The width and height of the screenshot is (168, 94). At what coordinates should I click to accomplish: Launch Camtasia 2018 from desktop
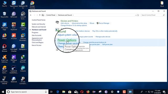coord(23,26)
